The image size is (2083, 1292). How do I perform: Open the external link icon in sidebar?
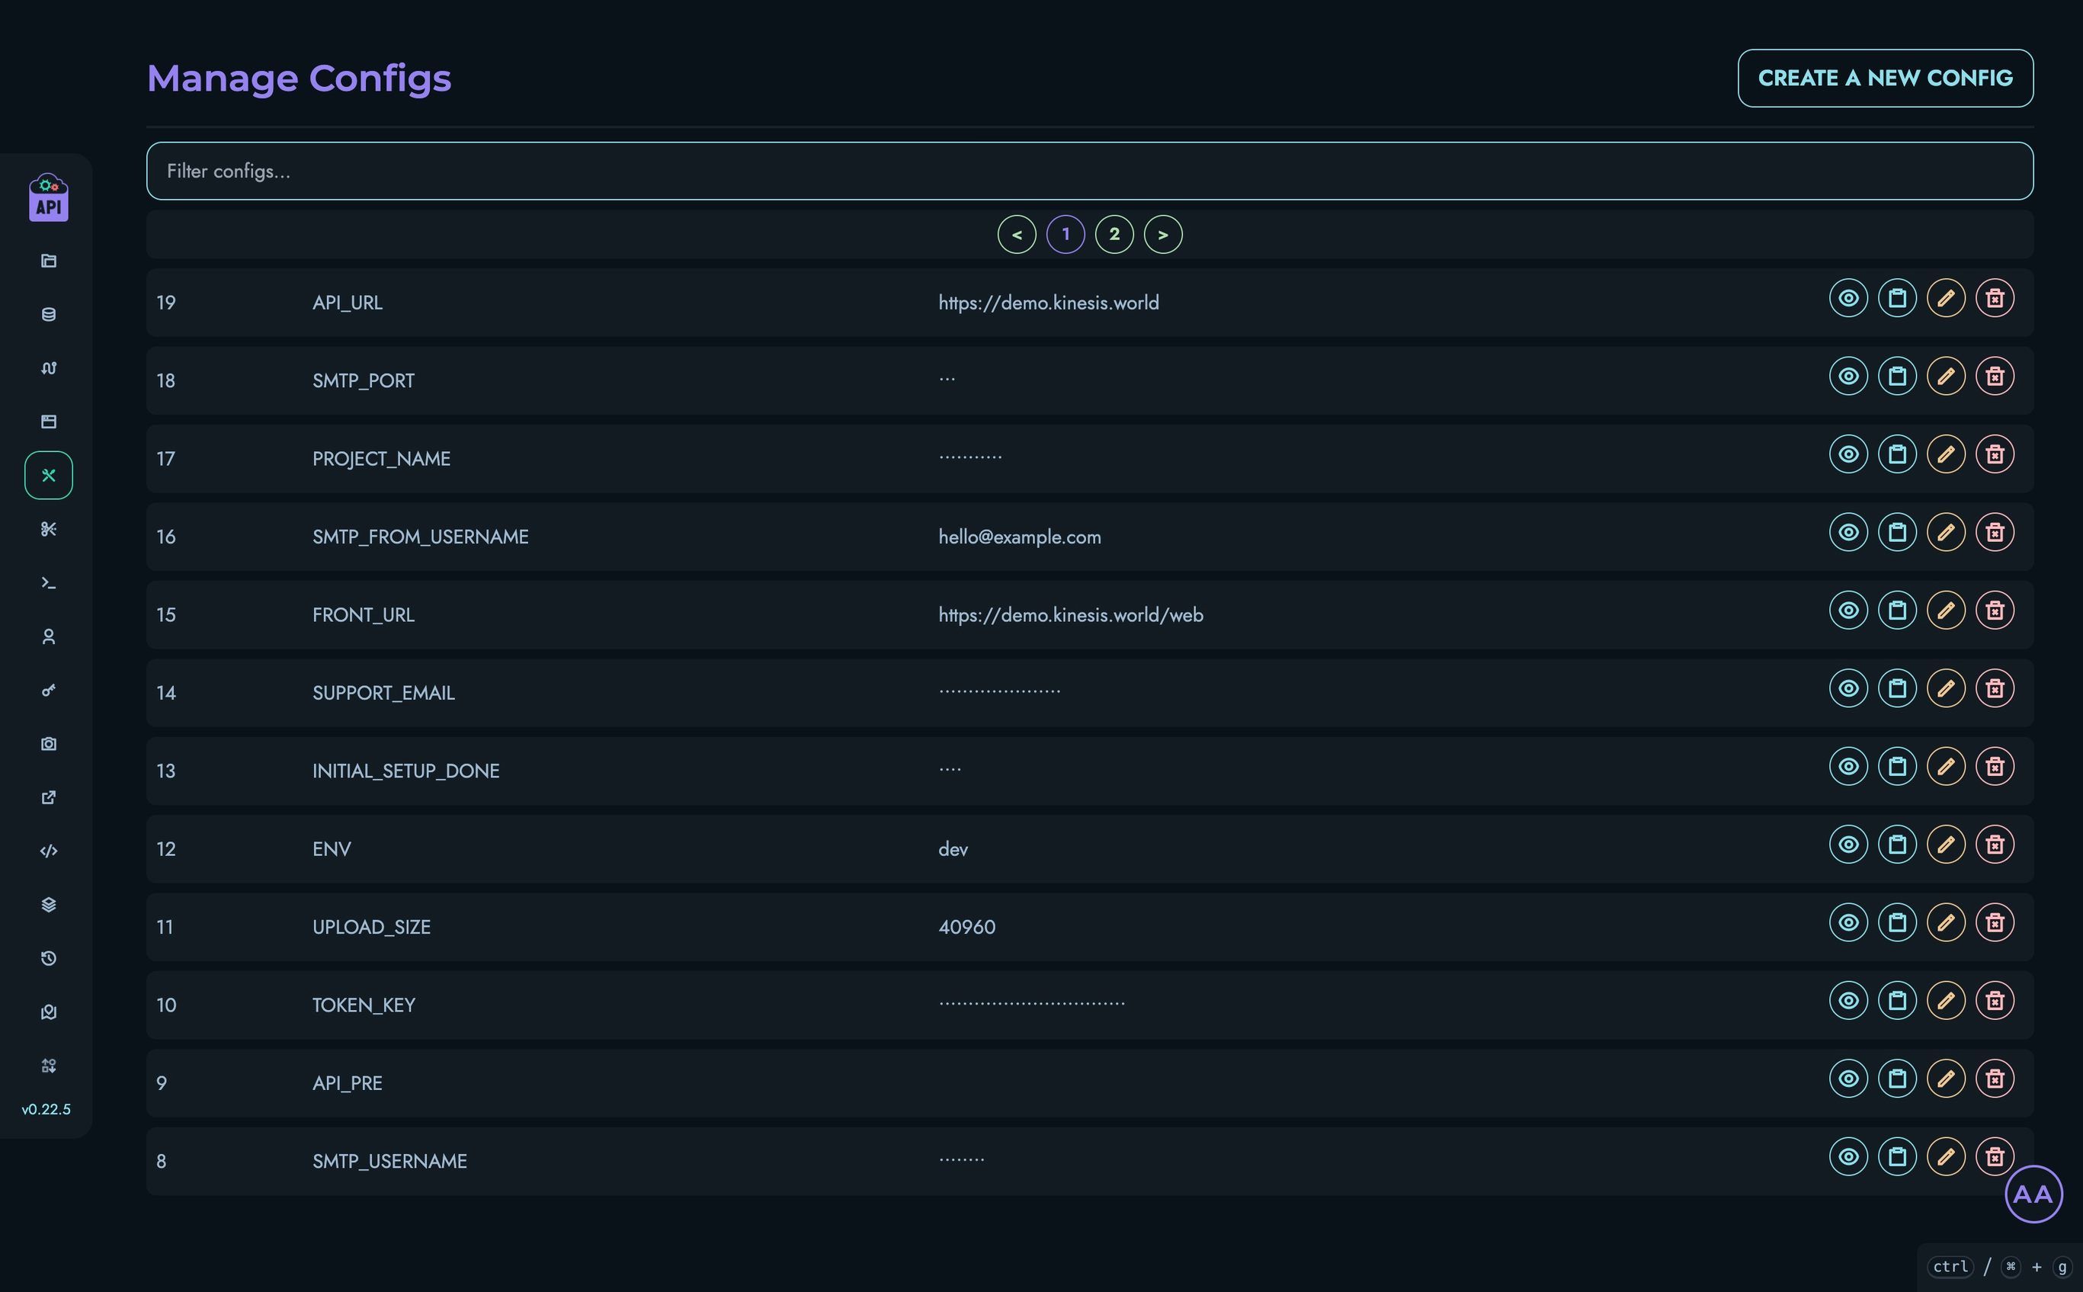pos(49,797)
